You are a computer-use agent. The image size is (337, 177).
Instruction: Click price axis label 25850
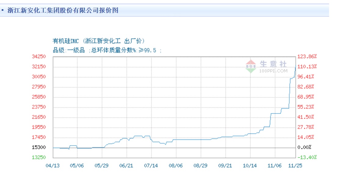coord(39,97)
